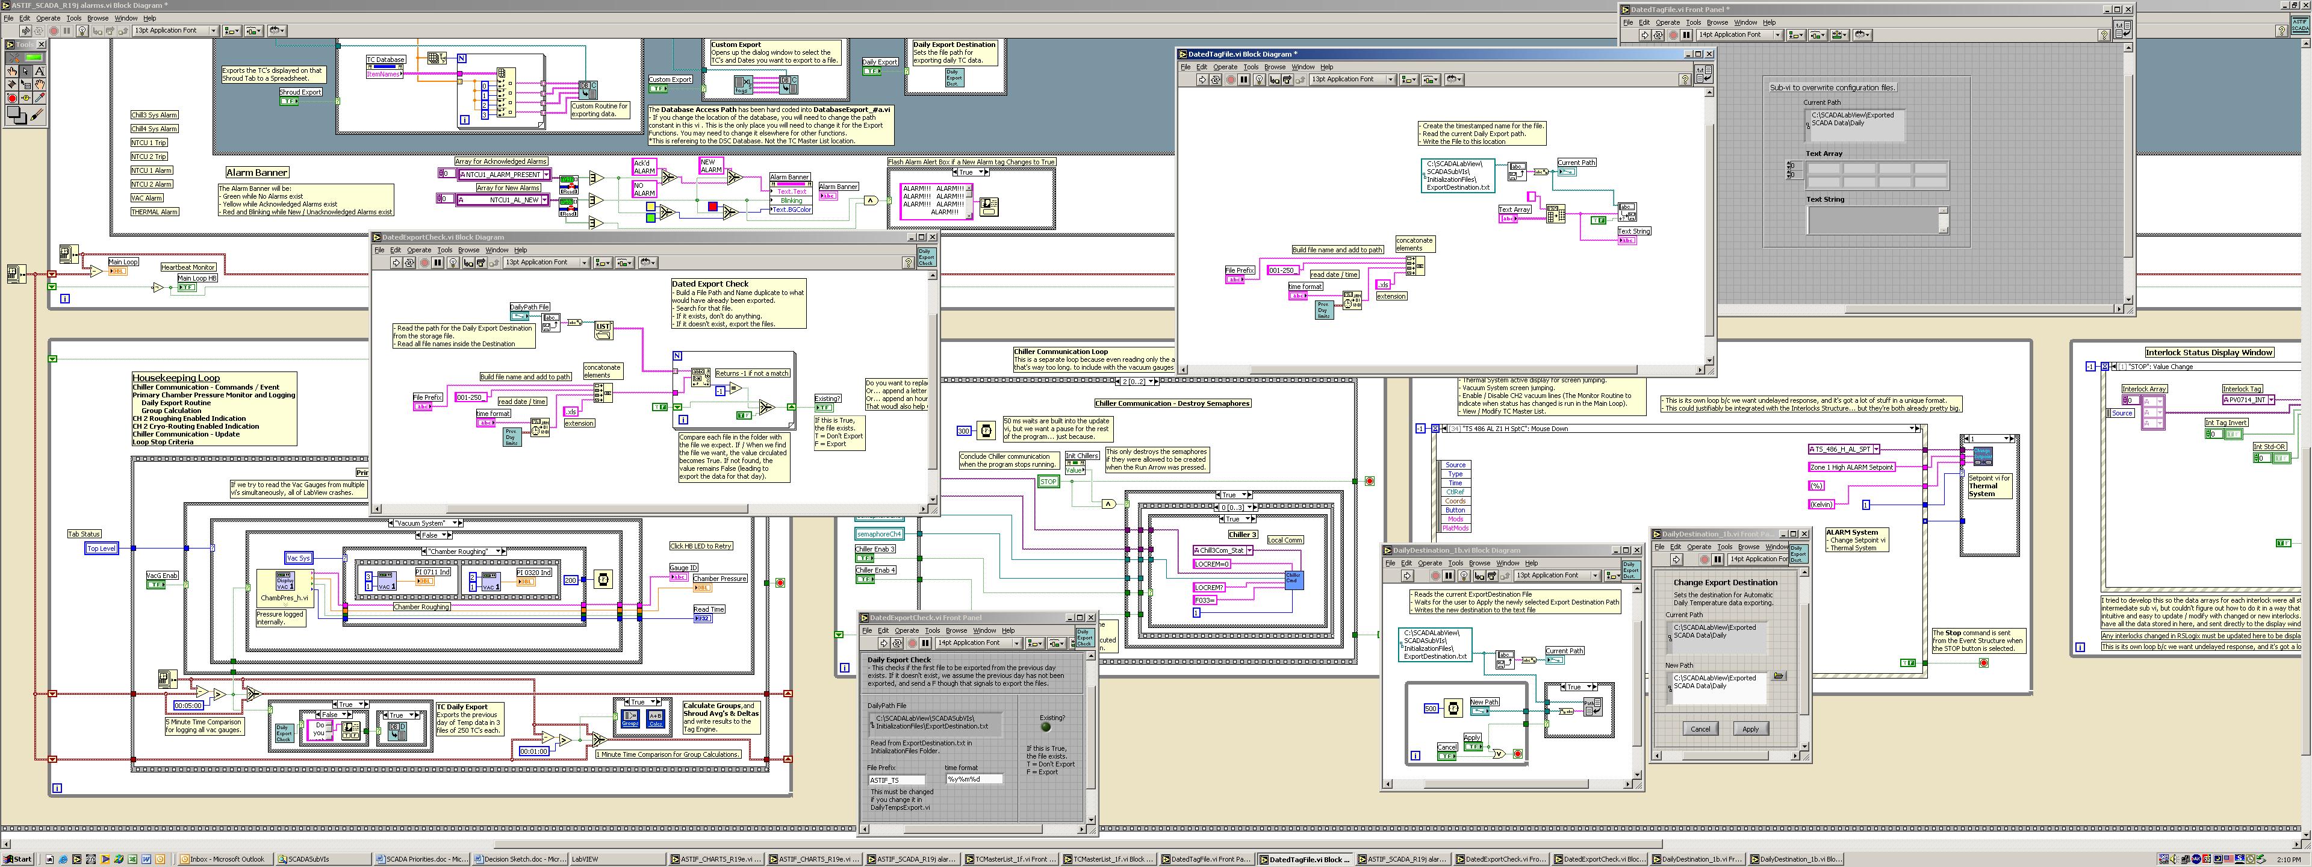Switch to SCADA Priorities.doc taskbar button
The height and width of the screenshot is (867, 2312).
pos(422,859)
